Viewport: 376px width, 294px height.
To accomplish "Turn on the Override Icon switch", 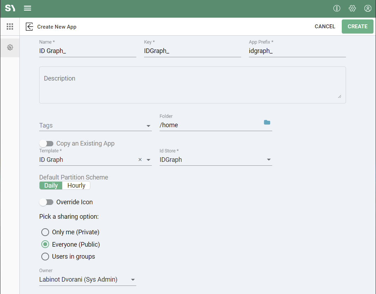I will click(46, 202).
